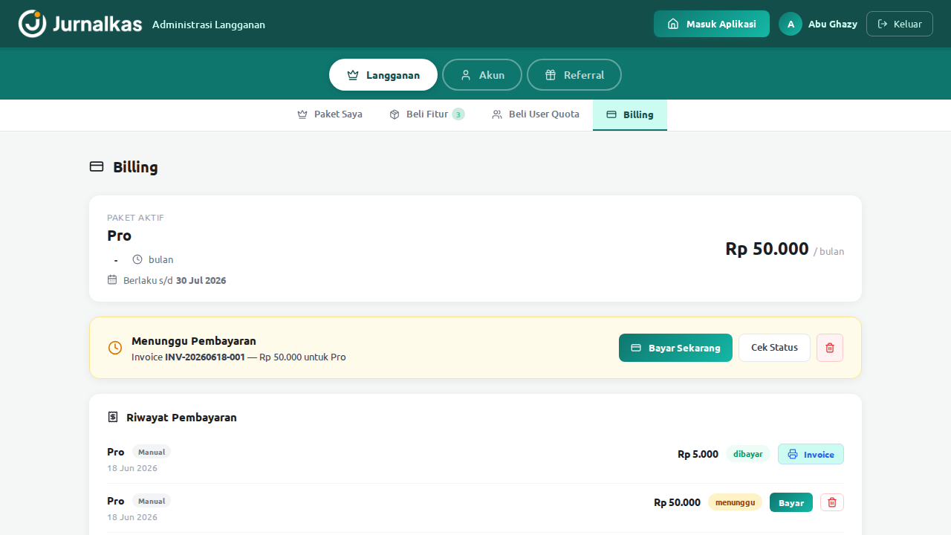951x535 pixels.
Task: Click the Jurnalkas logo icon
Action: [33, 24]
